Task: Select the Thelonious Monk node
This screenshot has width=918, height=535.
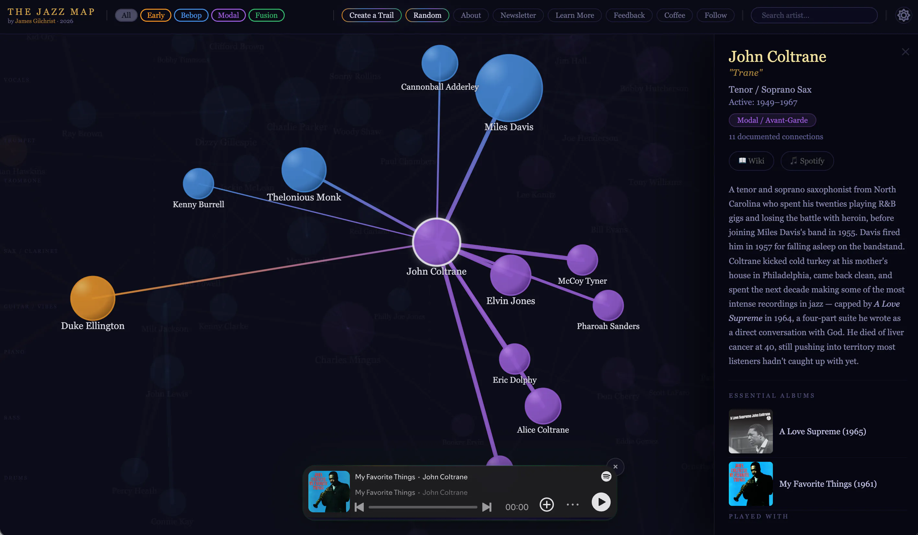Action: (x=304, y=170)
